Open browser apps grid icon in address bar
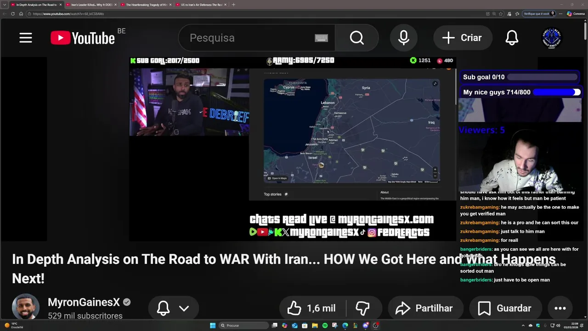 tap(487, 14)
